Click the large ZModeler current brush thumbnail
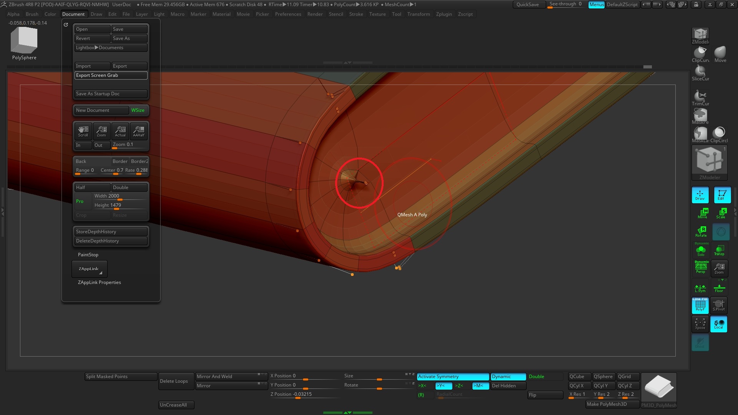This screenshot has height=415, width=738. pos(710,163)
